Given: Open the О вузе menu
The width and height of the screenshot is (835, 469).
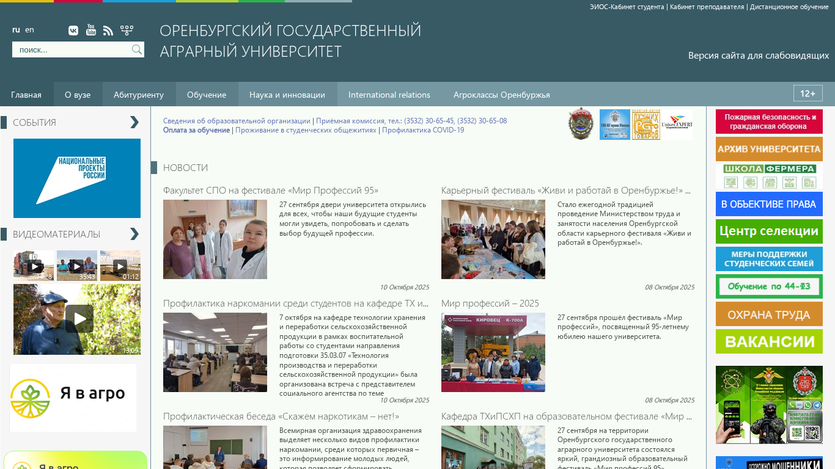Looking at the screenshot, I should (x=78, y=95).
